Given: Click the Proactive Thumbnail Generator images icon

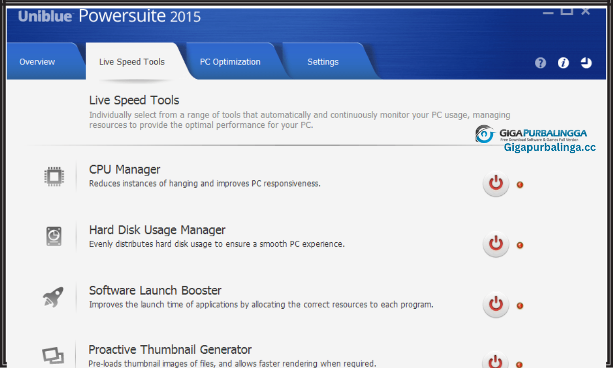Looking at the screenshot, I should pyautogui.click(x=53, y=355).
